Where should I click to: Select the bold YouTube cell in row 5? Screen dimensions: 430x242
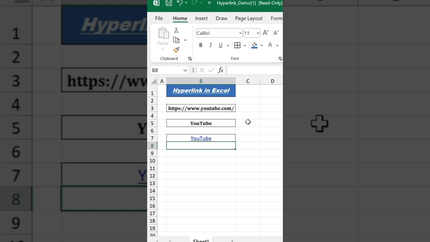(201, 123)
